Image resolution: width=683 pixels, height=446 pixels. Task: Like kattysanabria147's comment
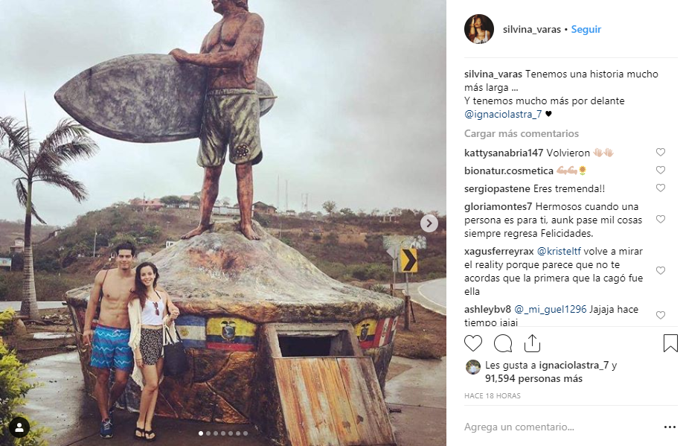click(x=660, y=153)
